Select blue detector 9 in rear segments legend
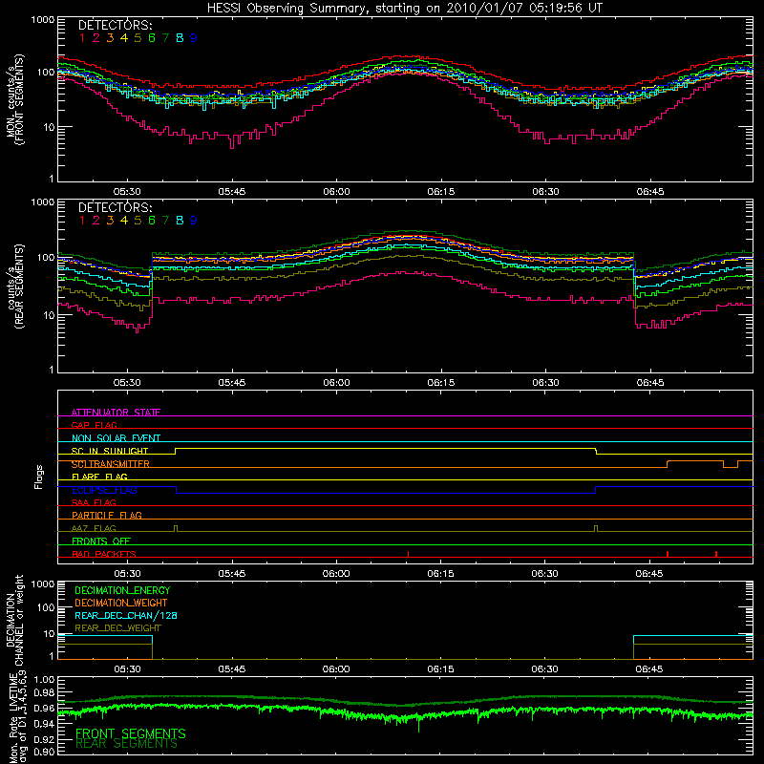This screenshot has width=764, height=764. point(194,221)
